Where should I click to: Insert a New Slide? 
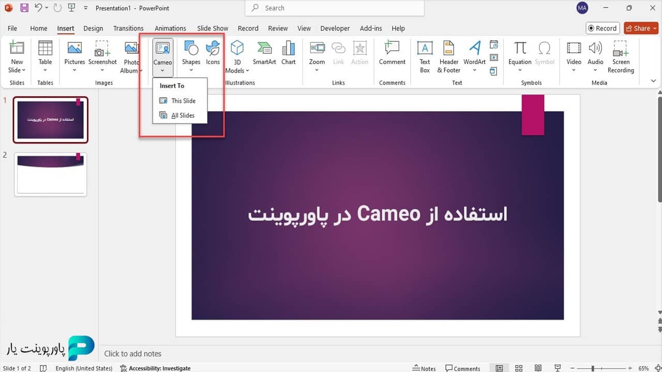[x=17, y=57]
